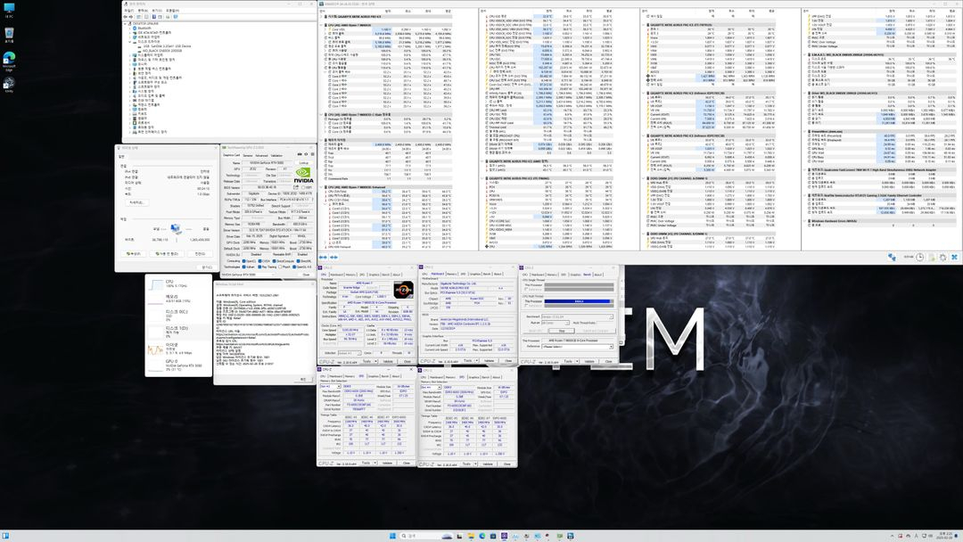This screenshot has height=542, width=963.
Task: Open HWiNFO settings via the gear icon
Action: click(x=942, y=257)
